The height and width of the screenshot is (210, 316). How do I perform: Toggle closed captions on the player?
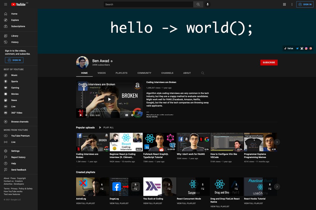tap(127, 115)
